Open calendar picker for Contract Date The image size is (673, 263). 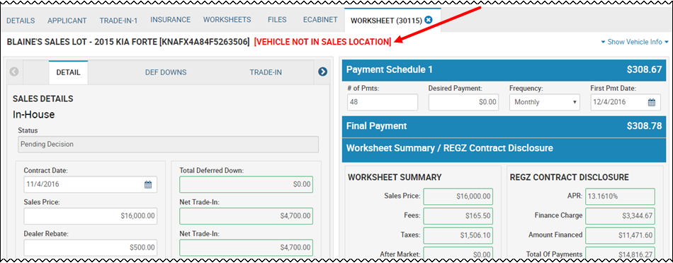pyautogui.click(x=148, y=184)
